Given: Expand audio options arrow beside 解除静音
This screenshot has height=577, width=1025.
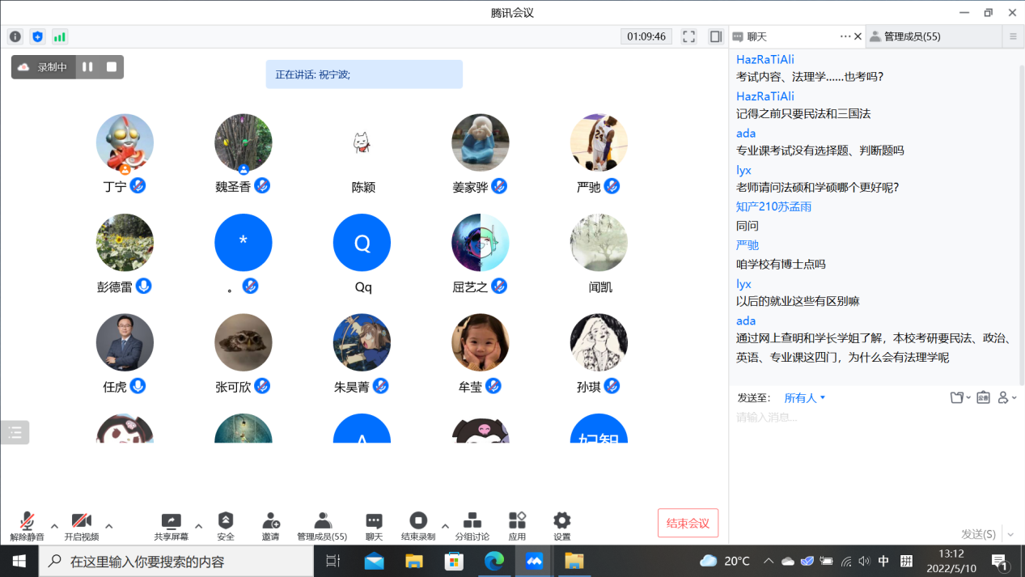Looking at the screenshot, I should pos(54,526).
